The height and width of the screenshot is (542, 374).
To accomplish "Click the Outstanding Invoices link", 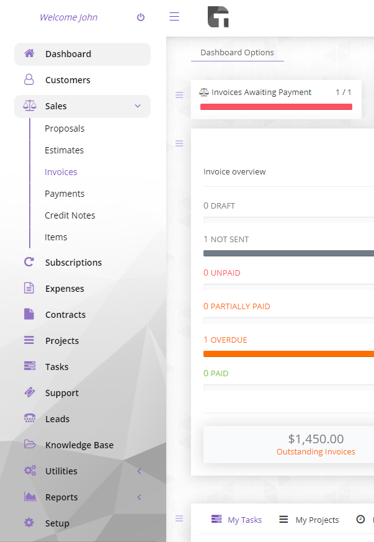I will pos(316,452).
